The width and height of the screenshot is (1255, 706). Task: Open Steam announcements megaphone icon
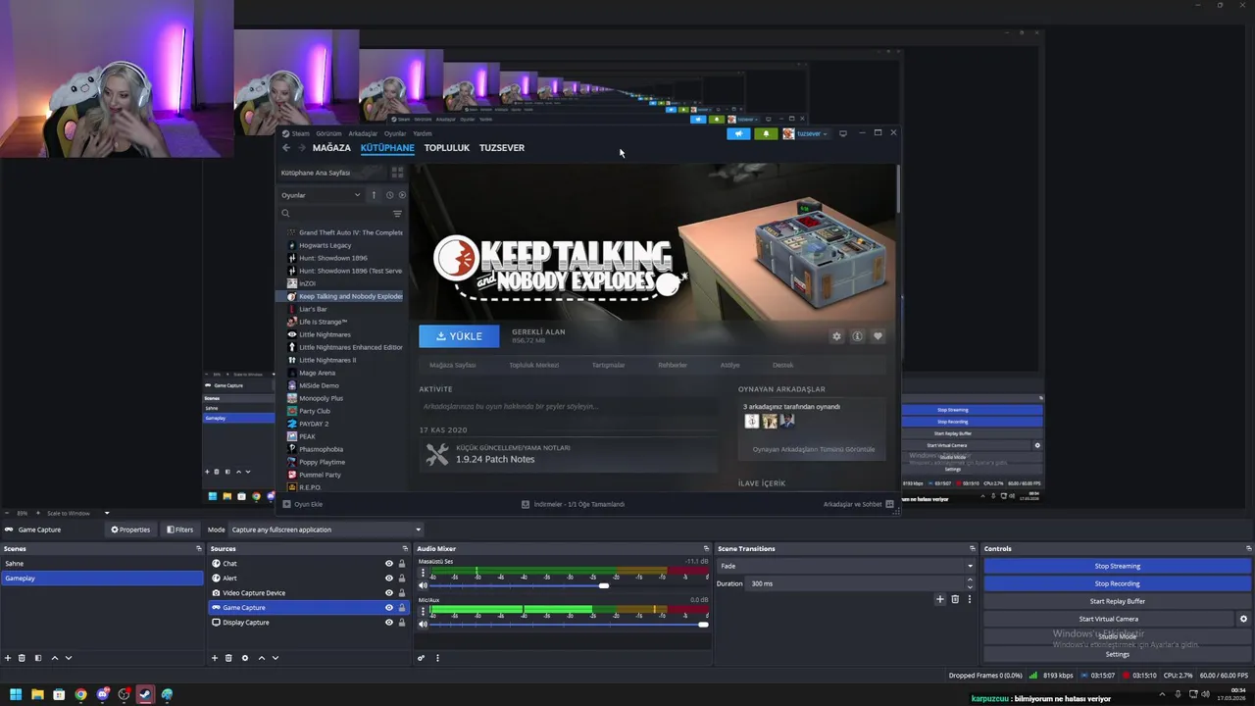[x=738, y=133]
